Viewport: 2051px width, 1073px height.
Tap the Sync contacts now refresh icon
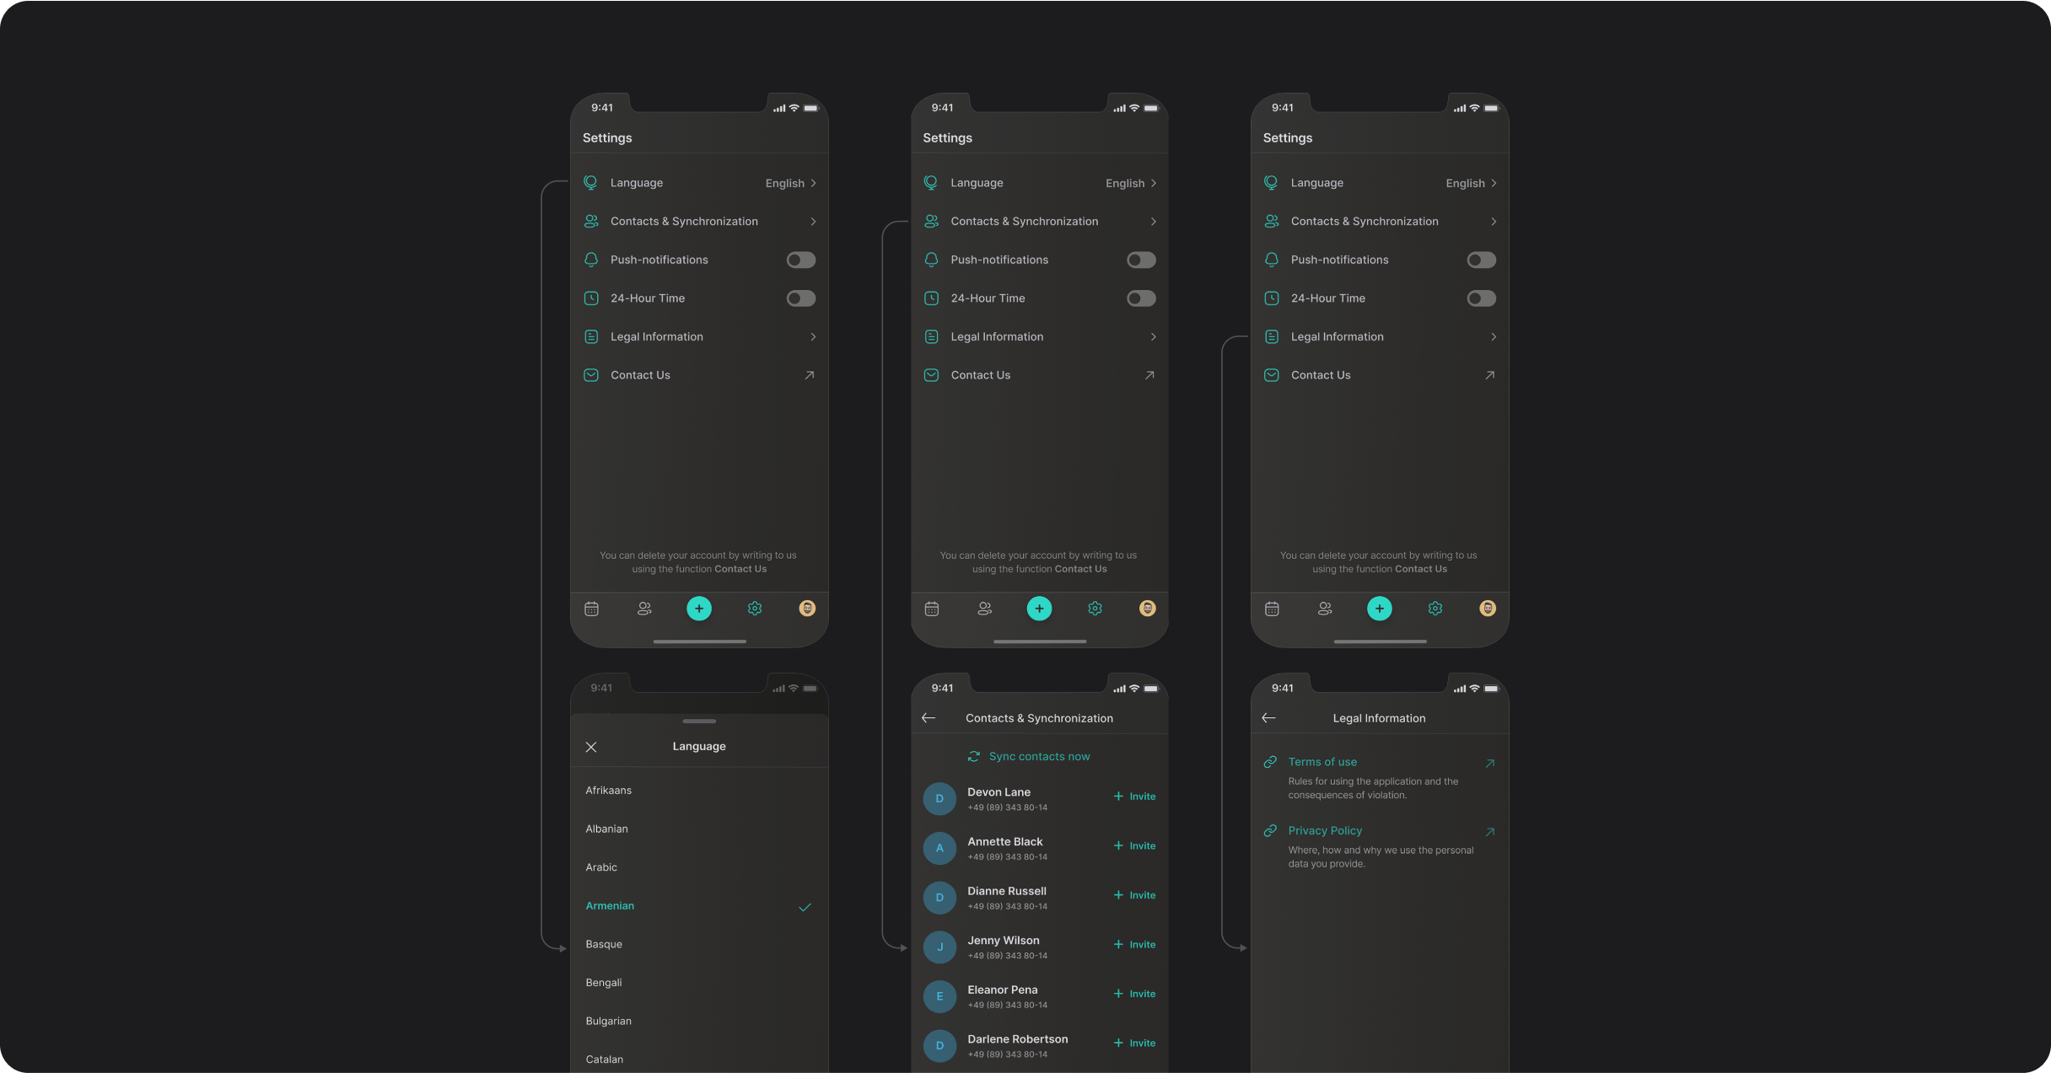pyautogui.click(x=974, y=756)
